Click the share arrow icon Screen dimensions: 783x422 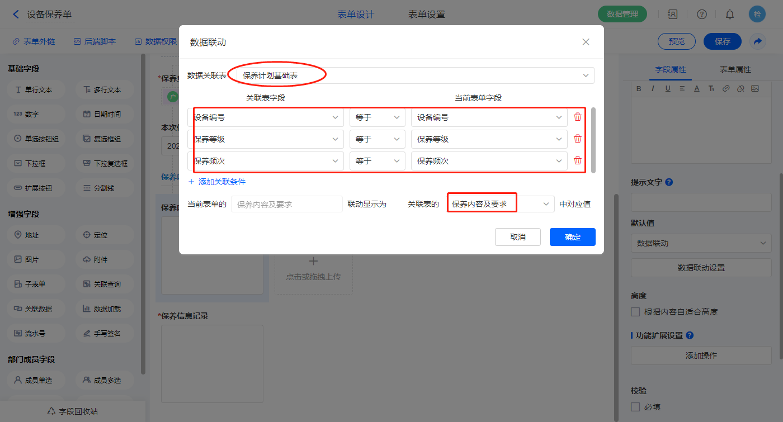(758, 41)
